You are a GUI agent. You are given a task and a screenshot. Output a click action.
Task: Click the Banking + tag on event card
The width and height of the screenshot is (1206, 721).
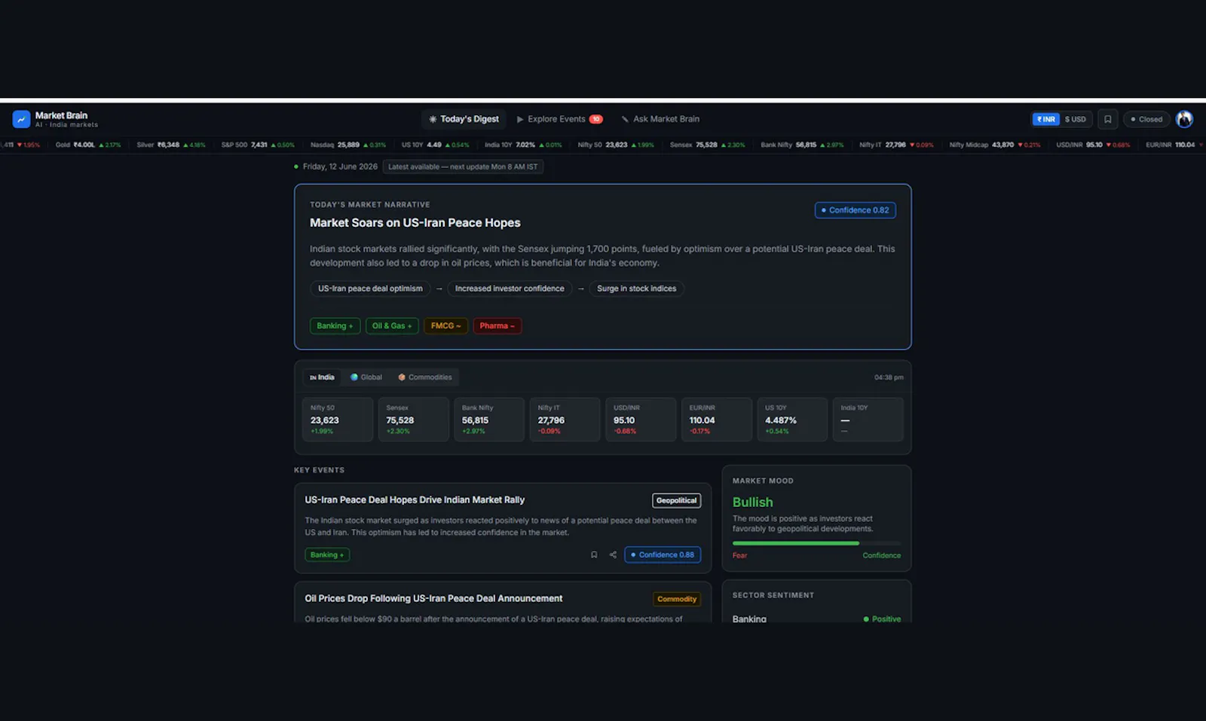tap(327, 554)
